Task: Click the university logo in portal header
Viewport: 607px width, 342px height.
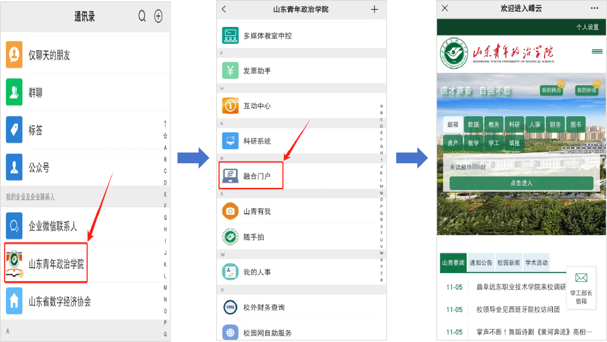Action: click(454, 53)
